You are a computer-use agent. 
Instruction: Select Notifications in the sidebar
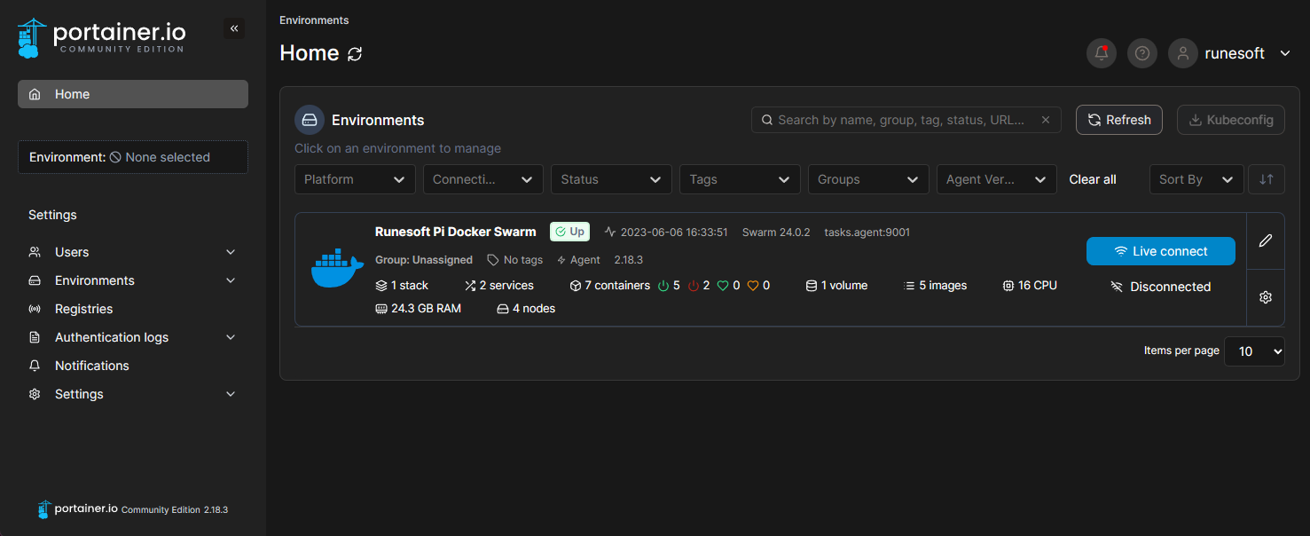[x=92, y=366]
